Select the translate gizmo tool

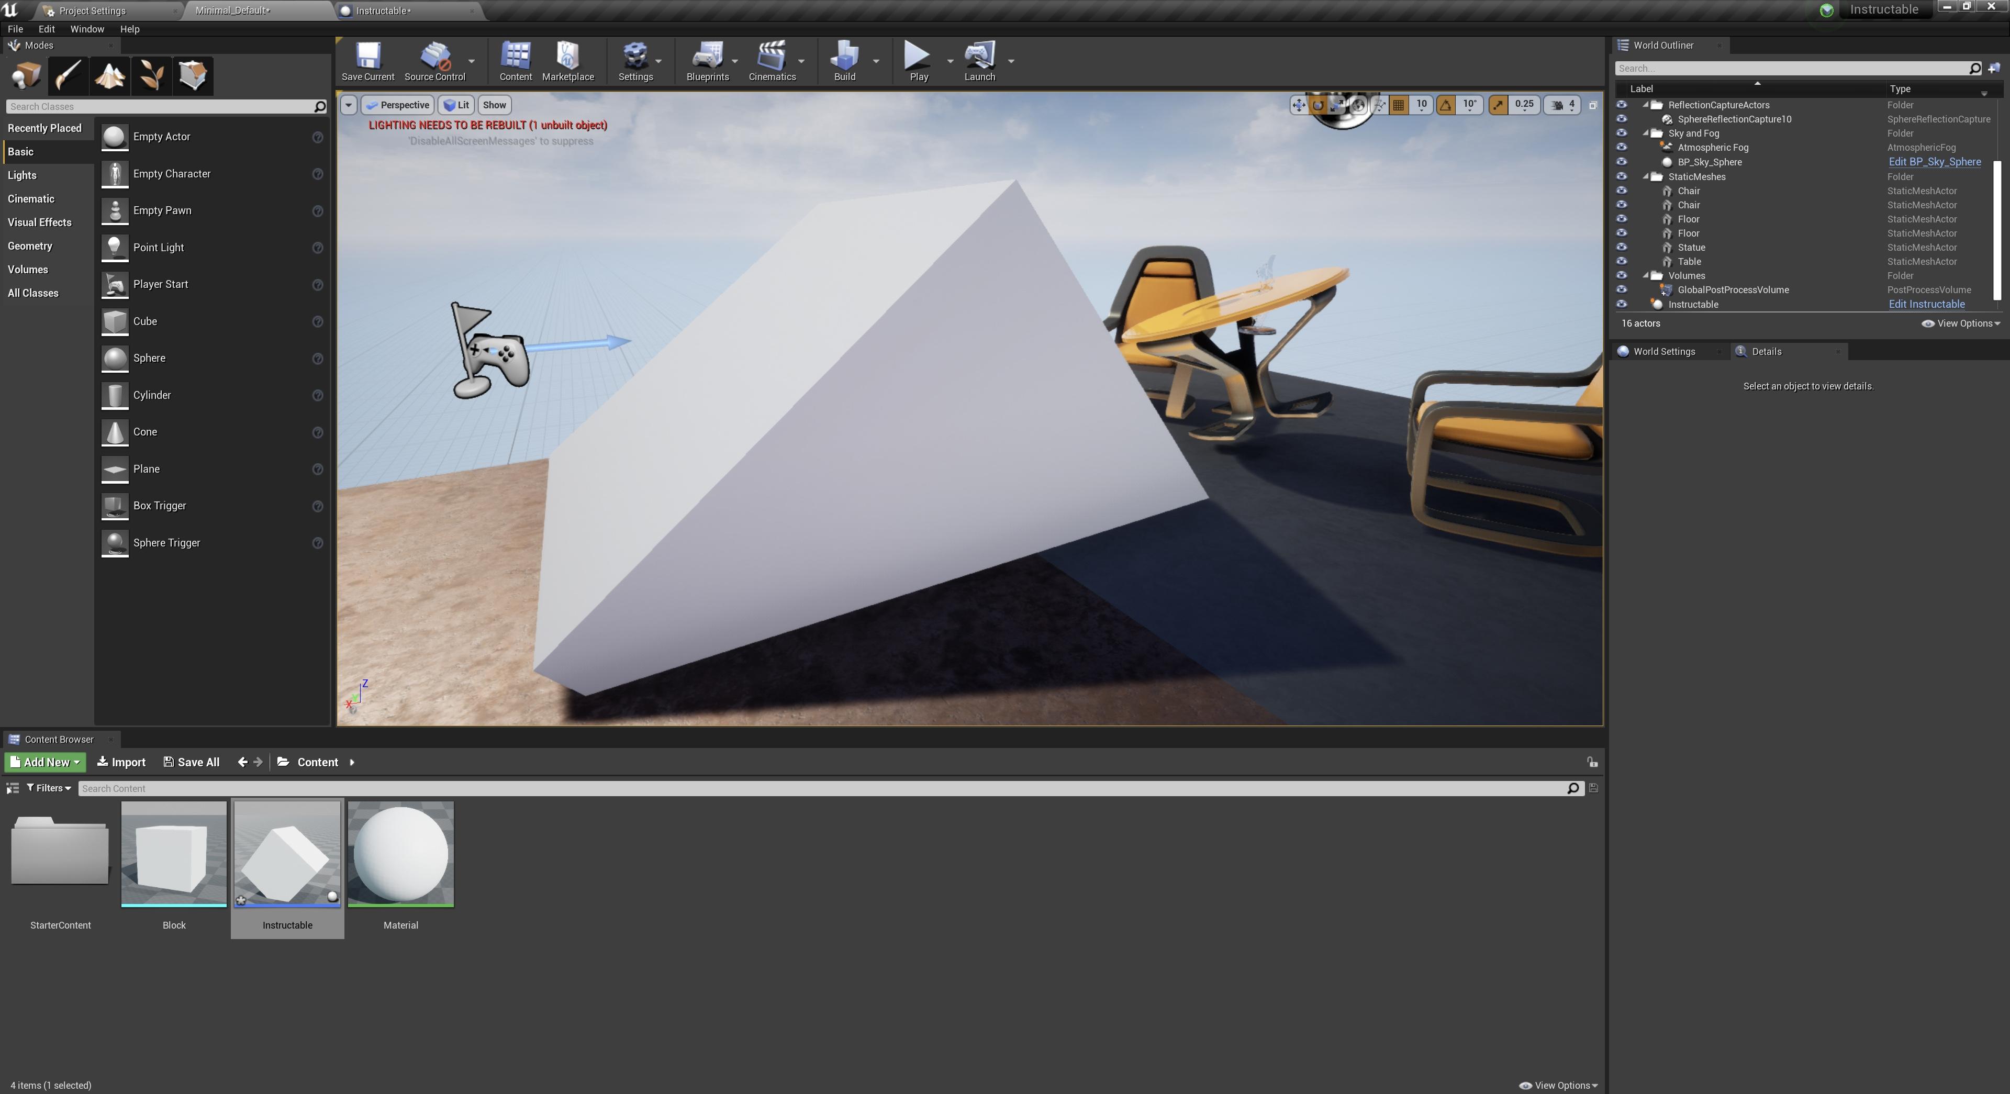(1298, 105)
